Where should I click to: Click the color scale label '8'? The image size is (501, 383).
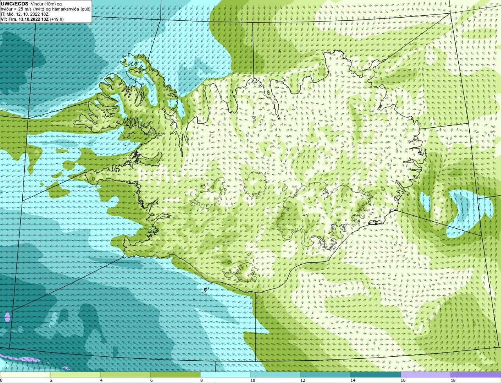pyautogui.click(x=202, y=380)
